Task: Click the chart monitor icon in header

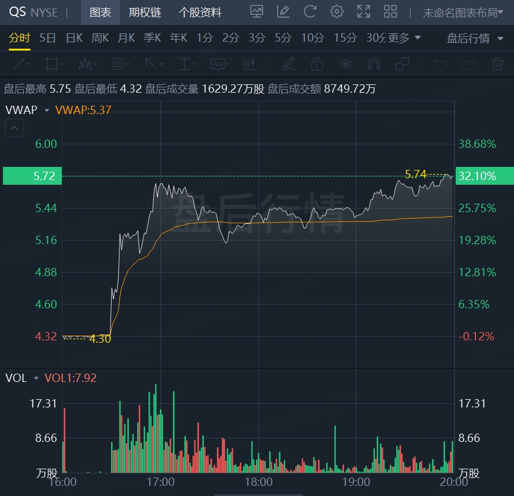Action: pyautogui.click(x=257, y=12)
